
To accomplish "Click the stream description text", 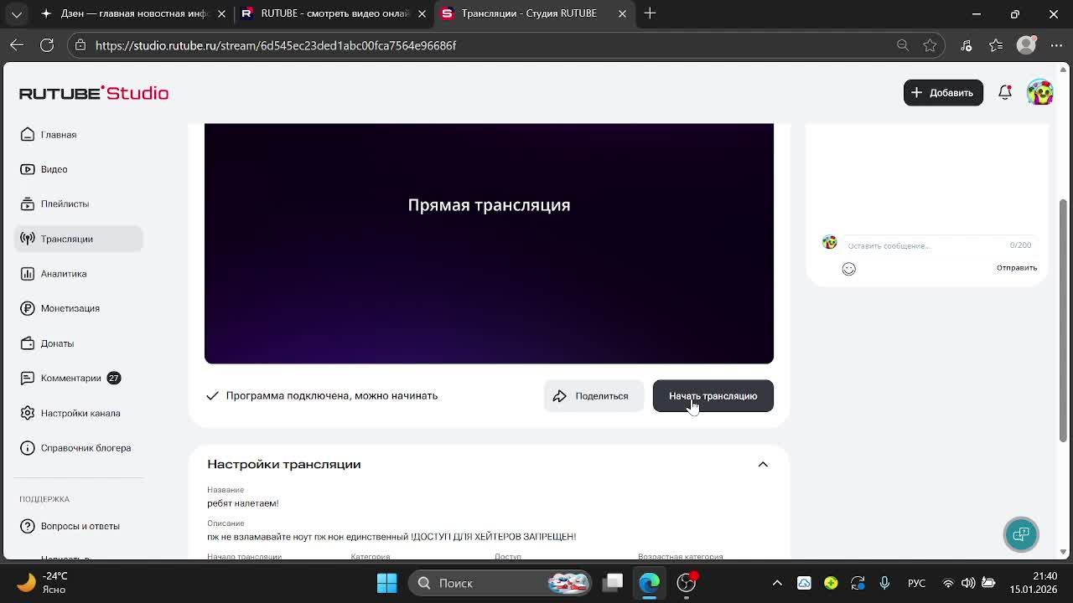I will point(391,537).
